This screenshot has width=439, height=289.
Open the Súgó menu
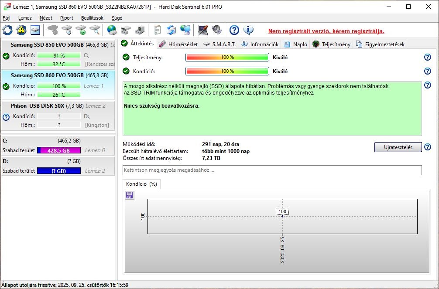click(117, 18)
